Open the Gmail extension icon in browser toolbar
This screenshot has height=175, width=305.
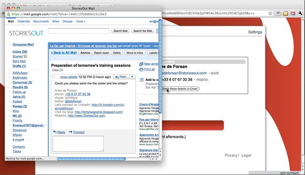[x=293, y=13]
